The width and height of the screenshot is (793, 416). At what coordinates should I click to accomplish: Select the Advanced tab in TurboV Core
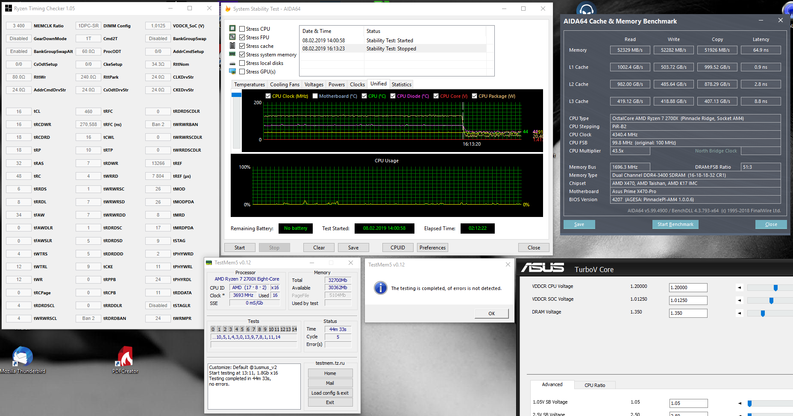click(552, 384)
